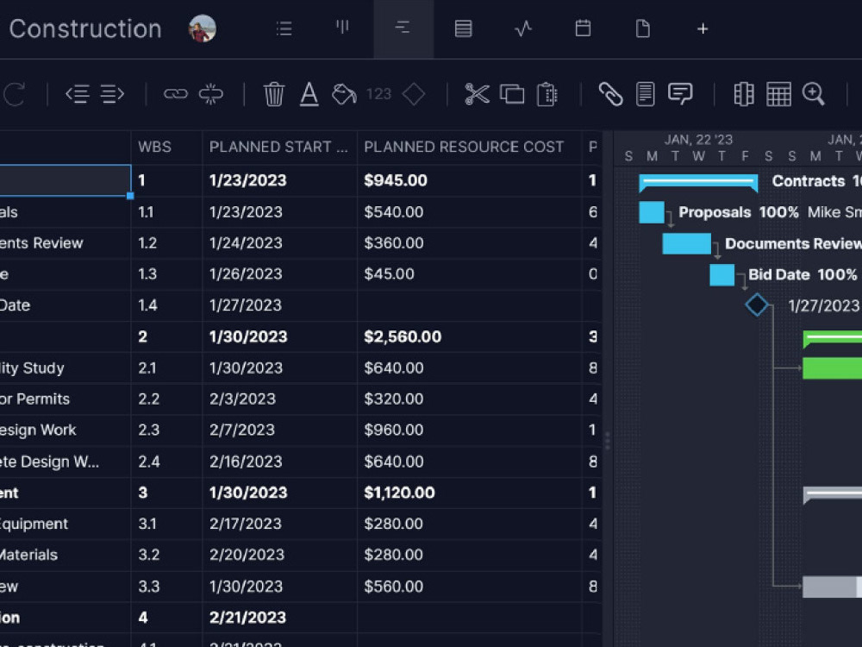The height and width of the screenshot is (647, 862).
Task: Open the dashboard pulse view icon
Action: click(x=523, y=28)
